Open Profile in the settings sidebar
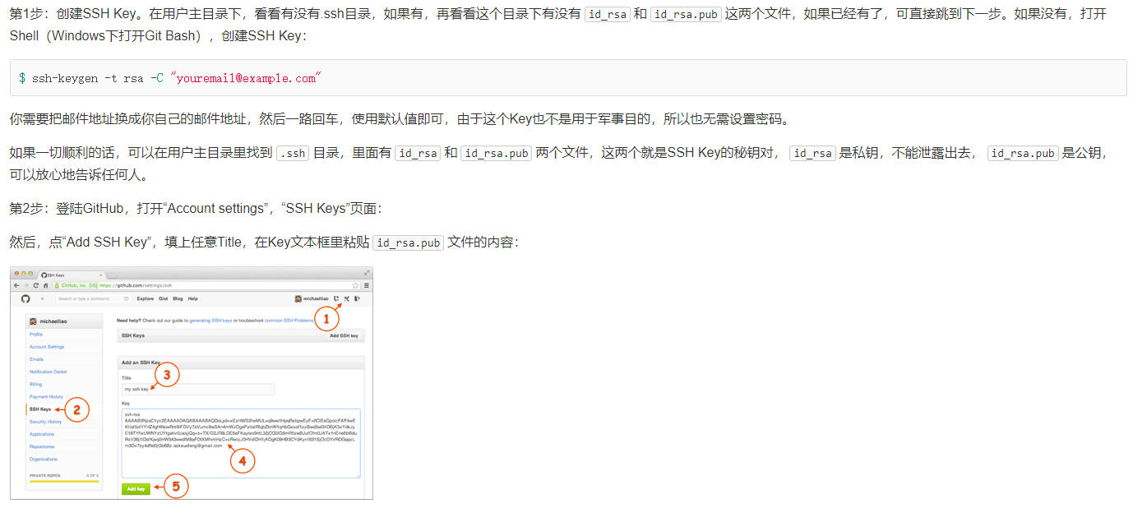Image resolution: width=1133 pixels, height=508 pixels. (x=36, y=335)
